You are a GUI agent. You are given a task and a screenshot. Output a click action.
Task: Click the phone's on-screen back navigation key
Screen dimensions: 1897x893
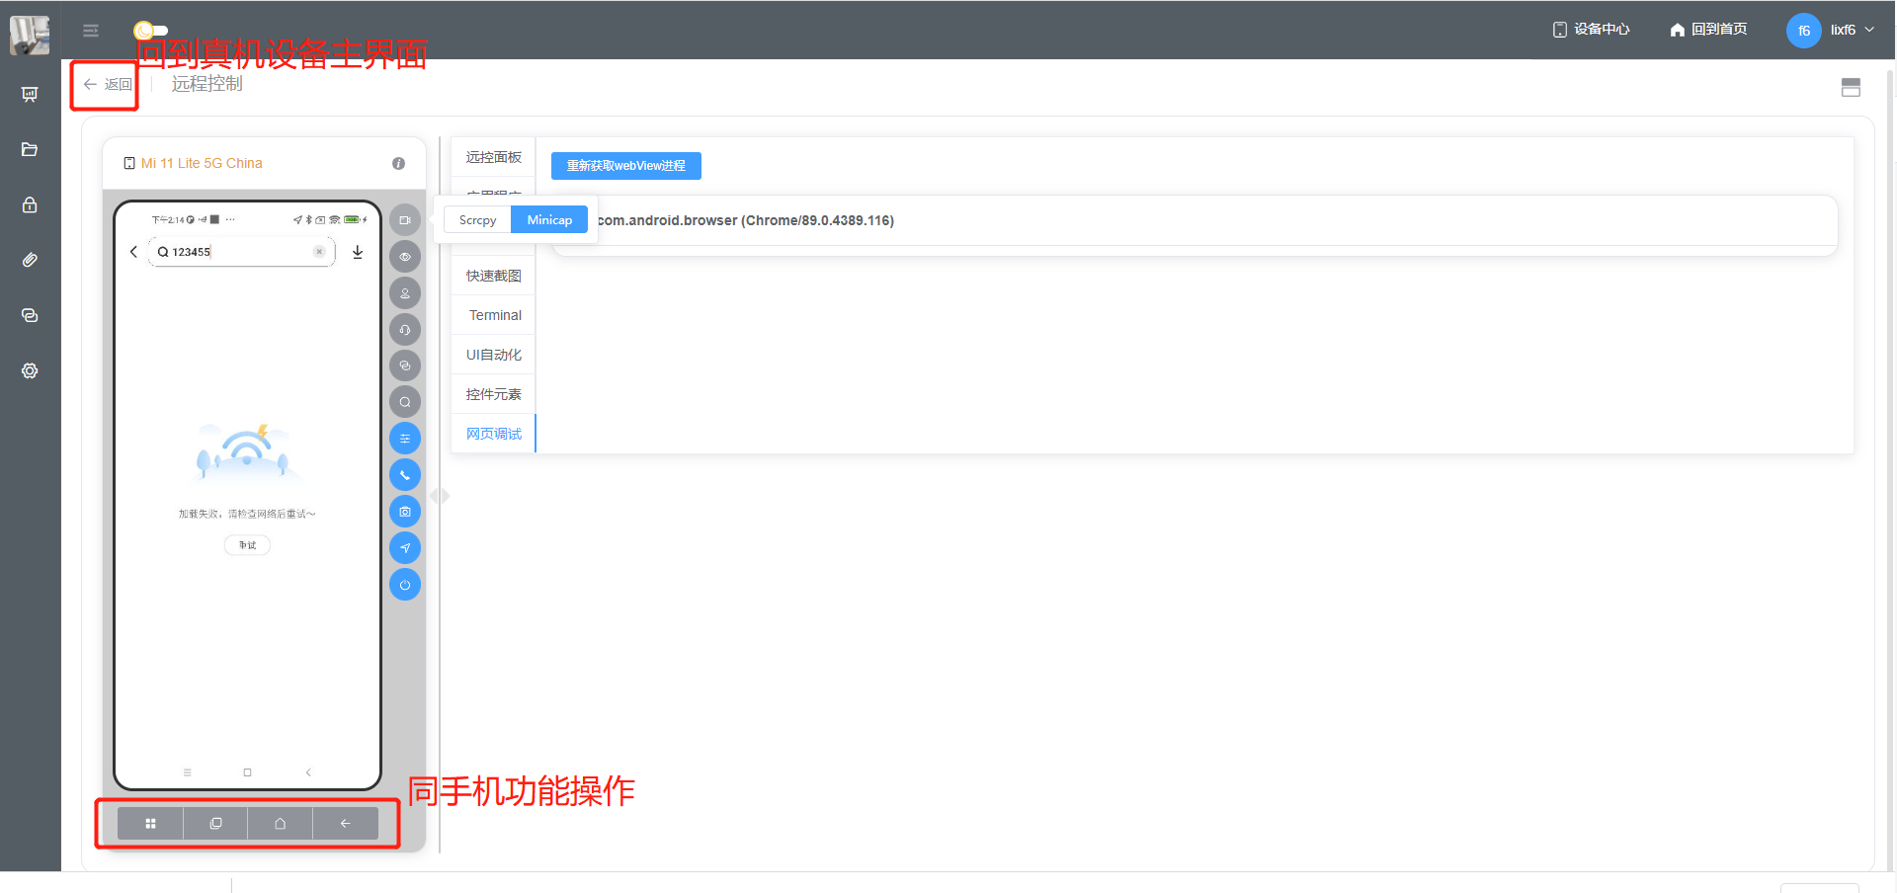coord(308,772)
